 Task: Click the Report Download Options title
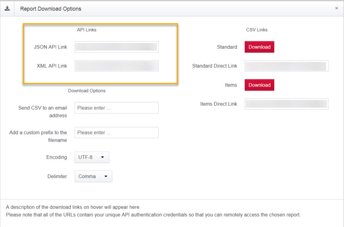(x=51, y=8)
